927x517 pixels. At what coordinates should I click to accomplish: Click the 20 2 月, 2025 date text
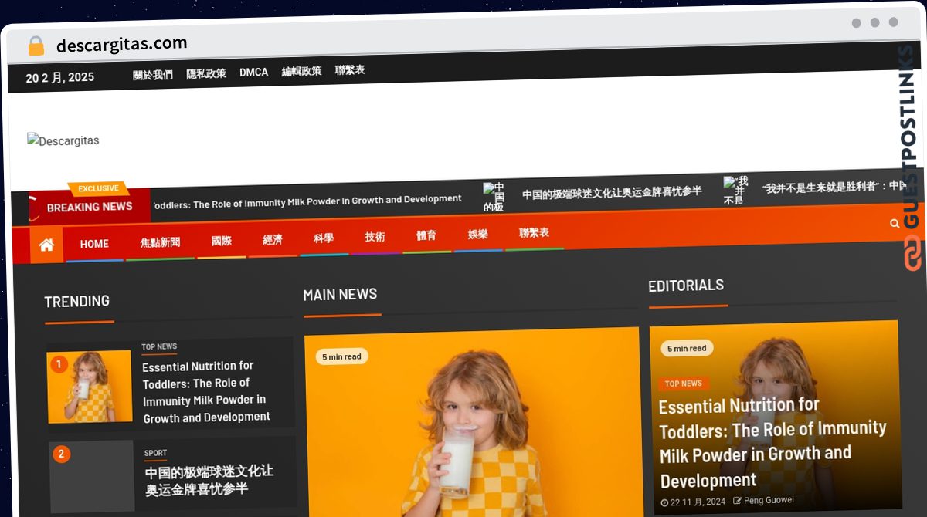coord(59,77)
